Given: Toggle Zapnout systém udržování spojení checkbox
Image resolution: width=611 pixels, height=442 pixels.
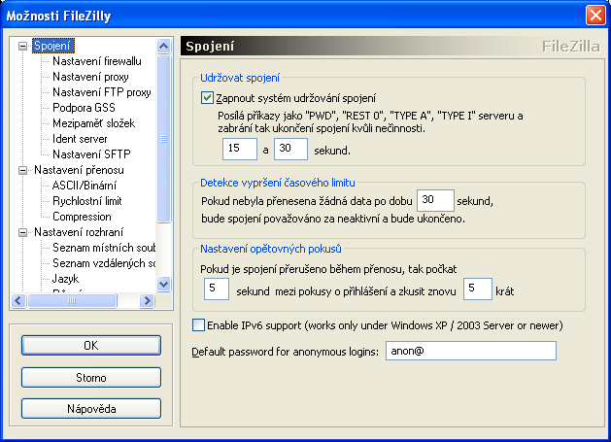Looking at the screenshot, I should point(207,97).
